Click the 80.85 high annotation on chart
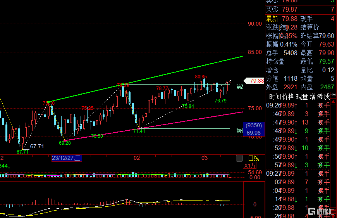The image size is (337, 218). 201,77
